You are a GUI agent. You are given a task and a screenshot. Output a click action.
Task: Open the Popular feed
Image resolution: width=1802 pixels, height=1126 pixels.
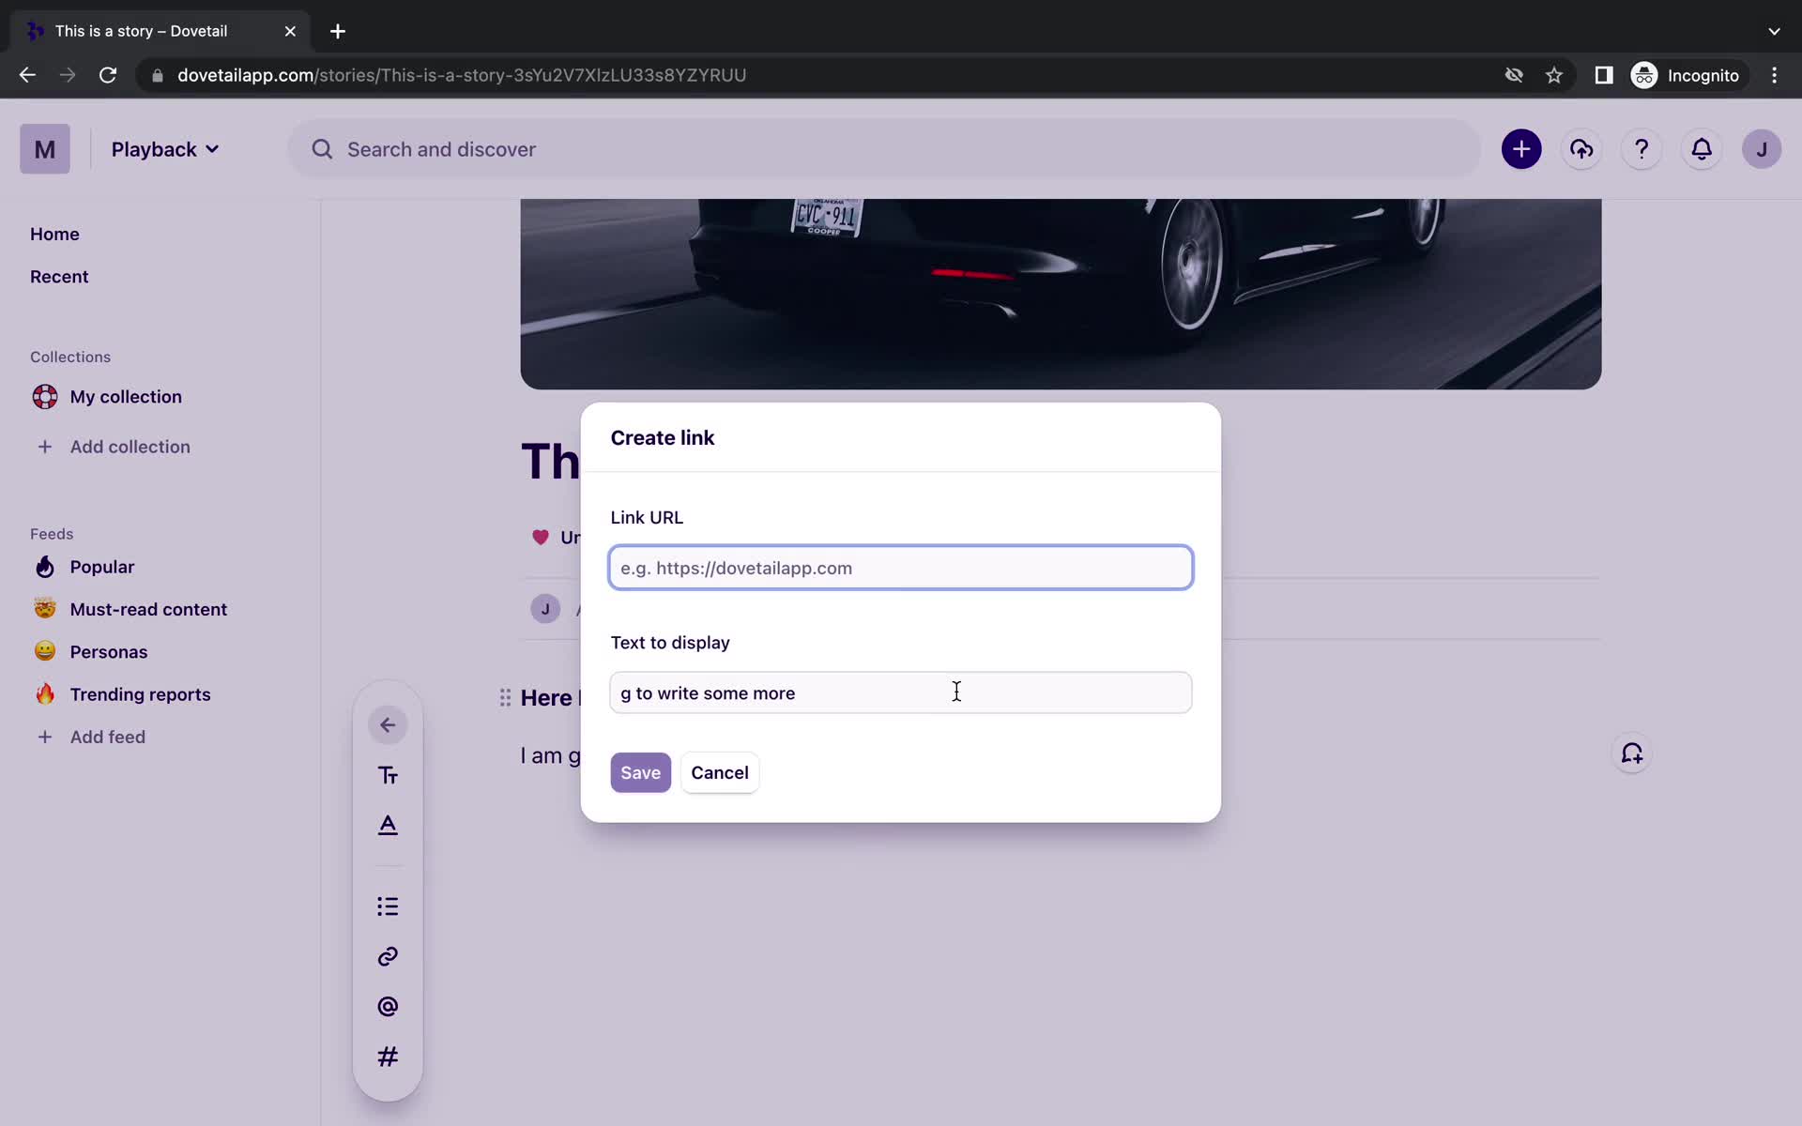[x=102, y=567]
